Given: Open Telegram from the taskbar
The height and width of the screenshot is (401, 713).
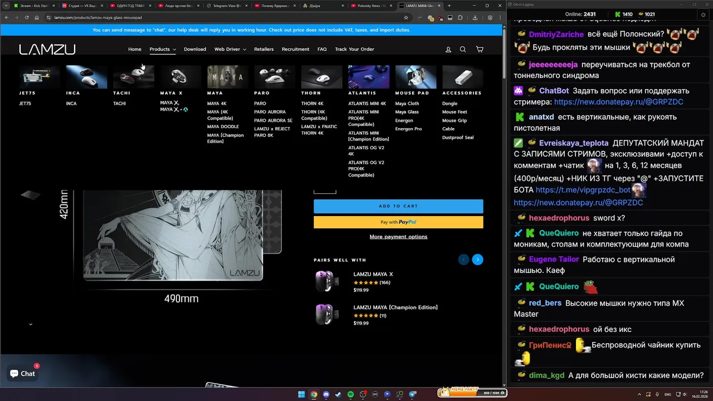Looking at the screenshot, I should (x=413, y=394).
